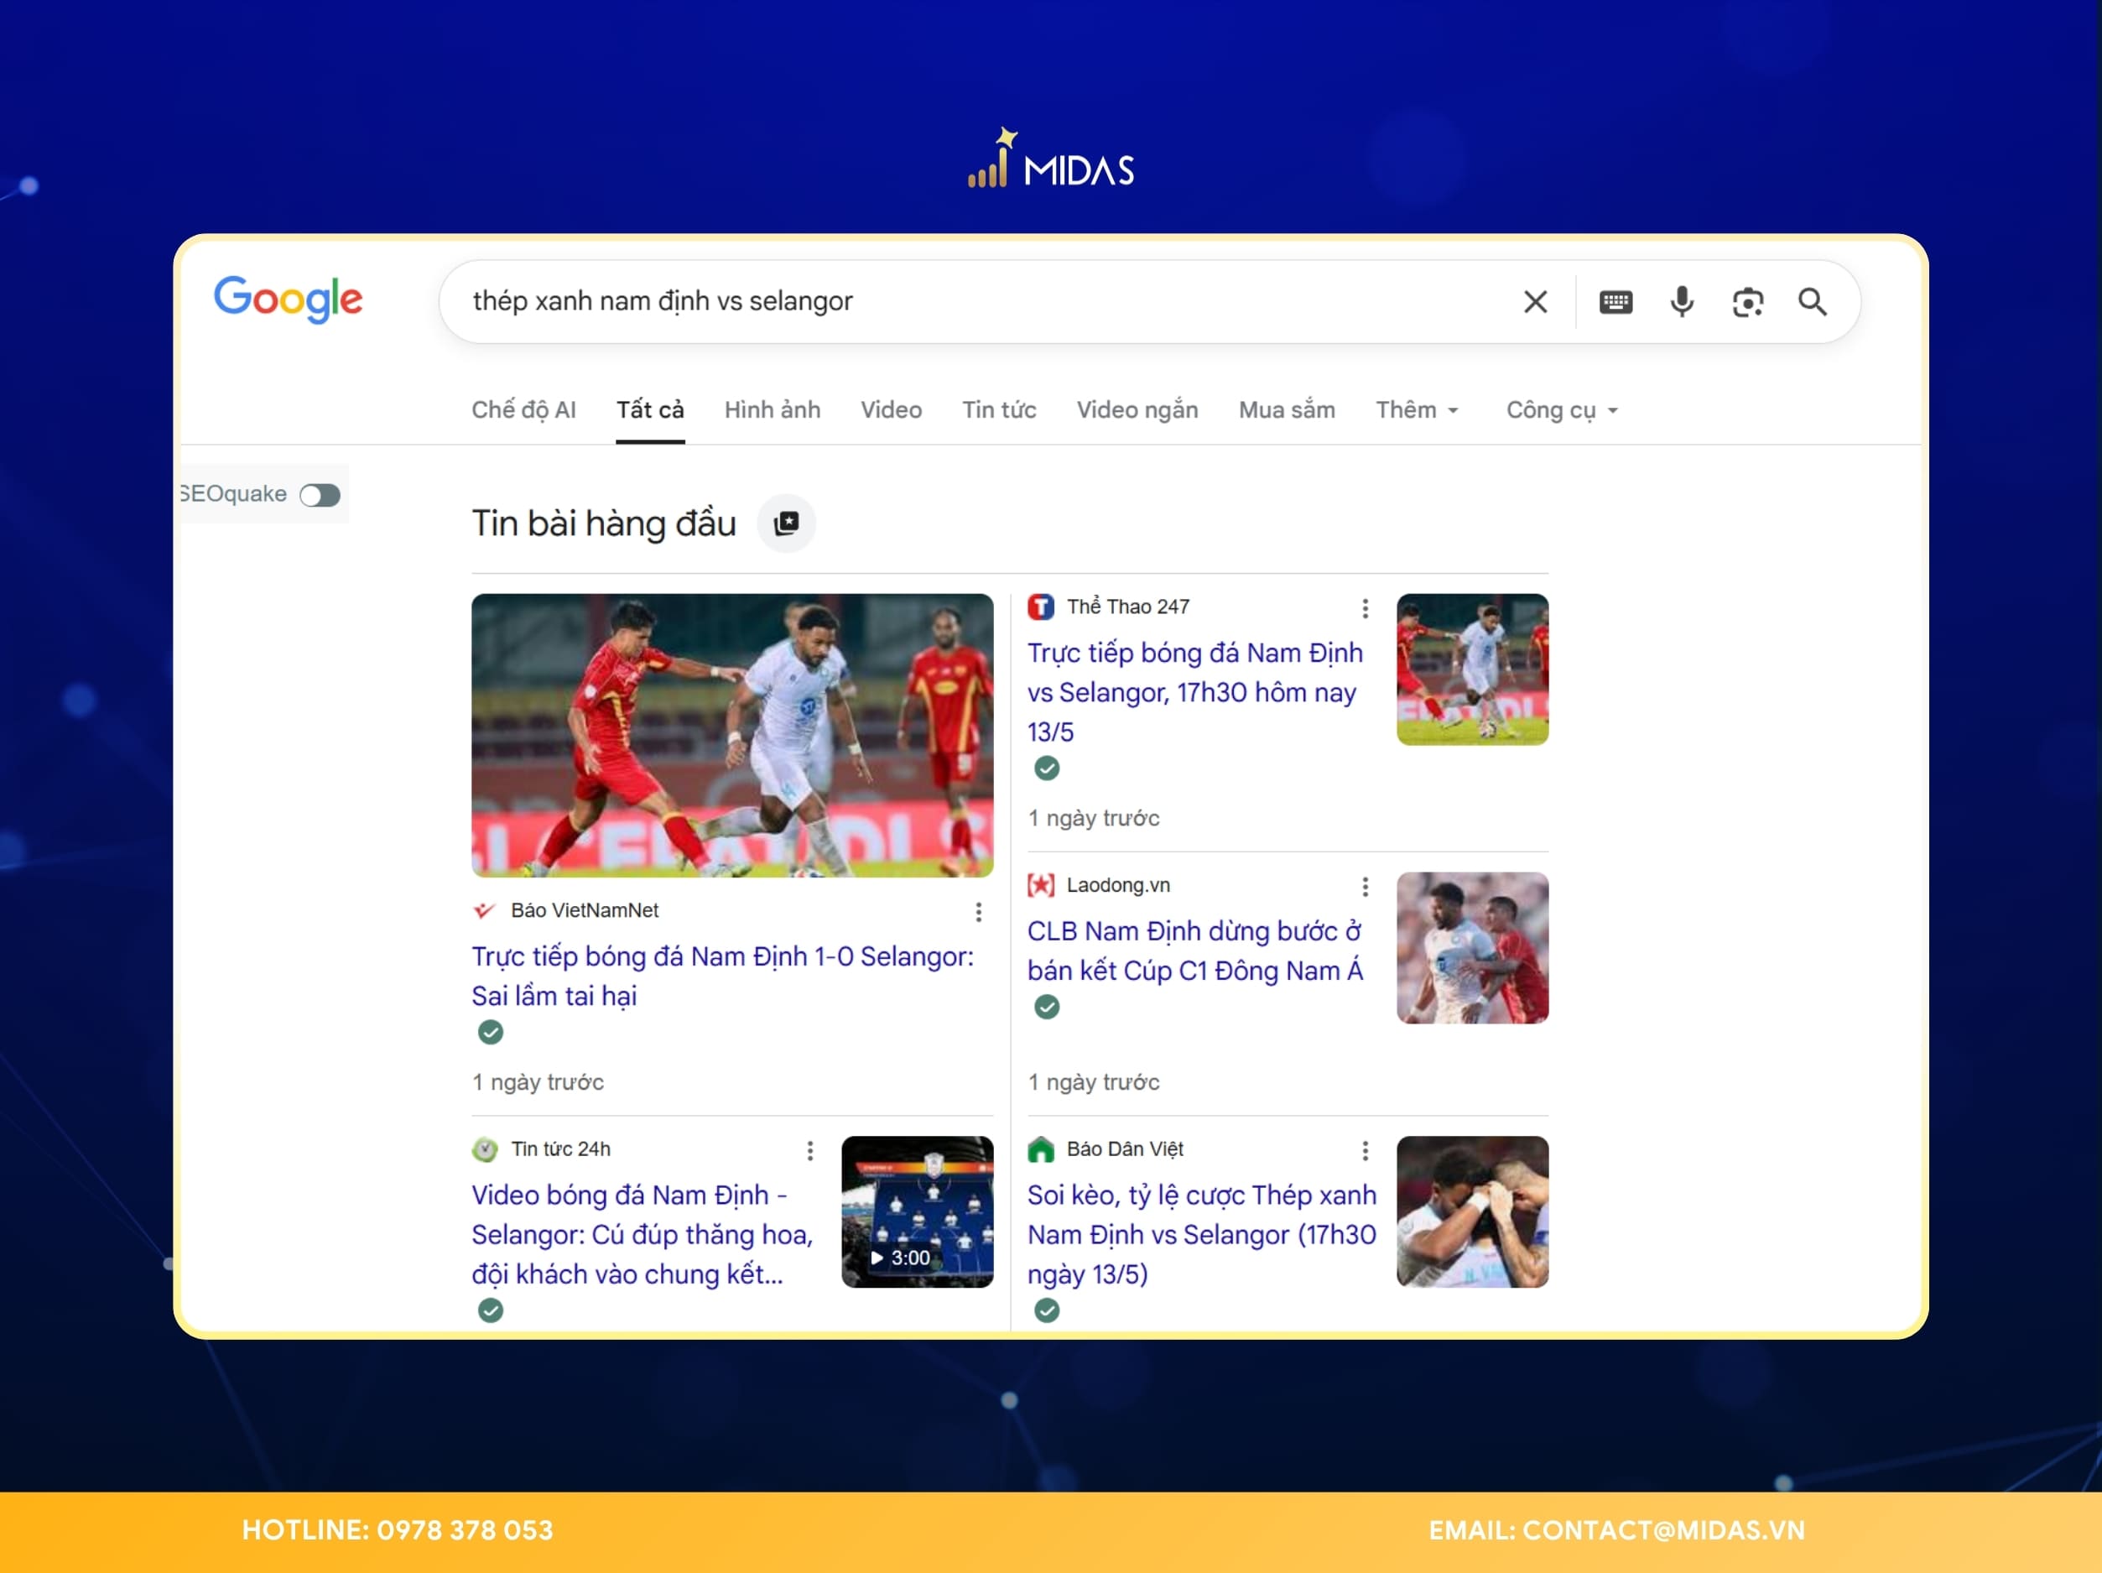Viewport: 2102px width, 1573px height.
Task: Click the verified checkmark under Laodong.vn headline
Action: [x=1046, y=1007]
